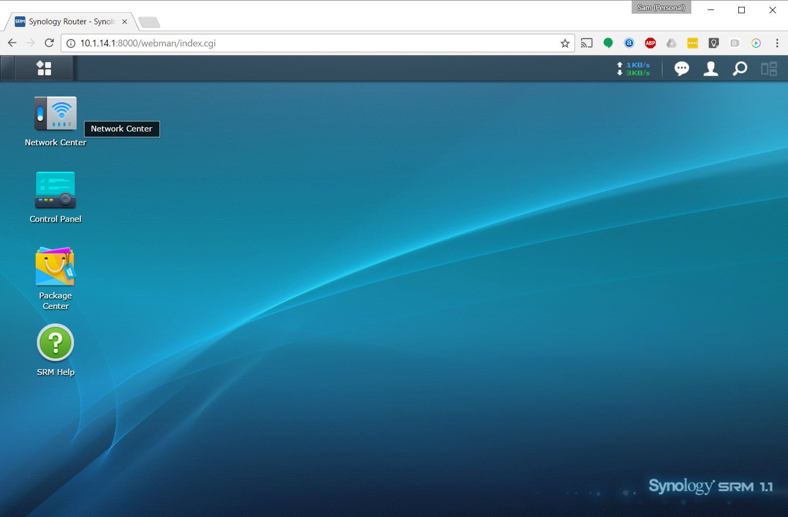Viewport: 788px width, 517px height.
Task: Click the blue circular 'a' extension icon
Action: click(x=629, y=43)
